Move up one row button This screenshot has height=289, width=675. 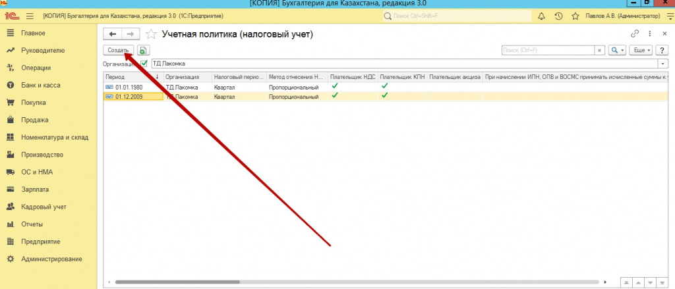pyautogui.click(x=638, y=282)
